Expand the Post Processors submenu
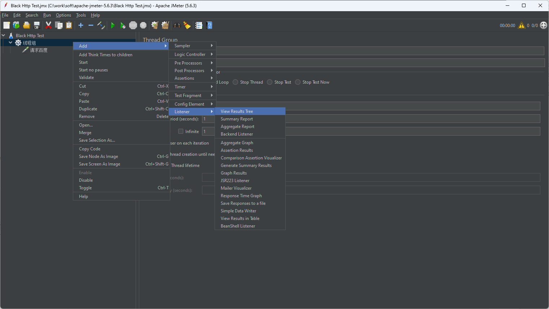The height and width of the screenshot is (309, 549). click(x=193, y=71)
